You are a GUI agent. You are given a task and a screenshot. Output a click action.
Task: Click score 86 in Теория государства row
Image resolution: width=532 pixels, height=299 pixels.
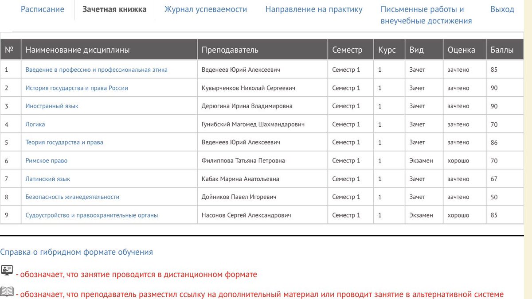pyautogui.click(x=494, y=142)
